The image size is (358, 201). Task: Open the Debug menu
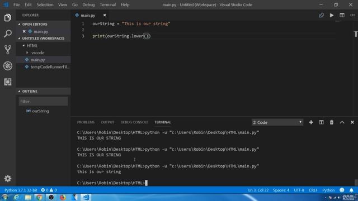point(88,4)
